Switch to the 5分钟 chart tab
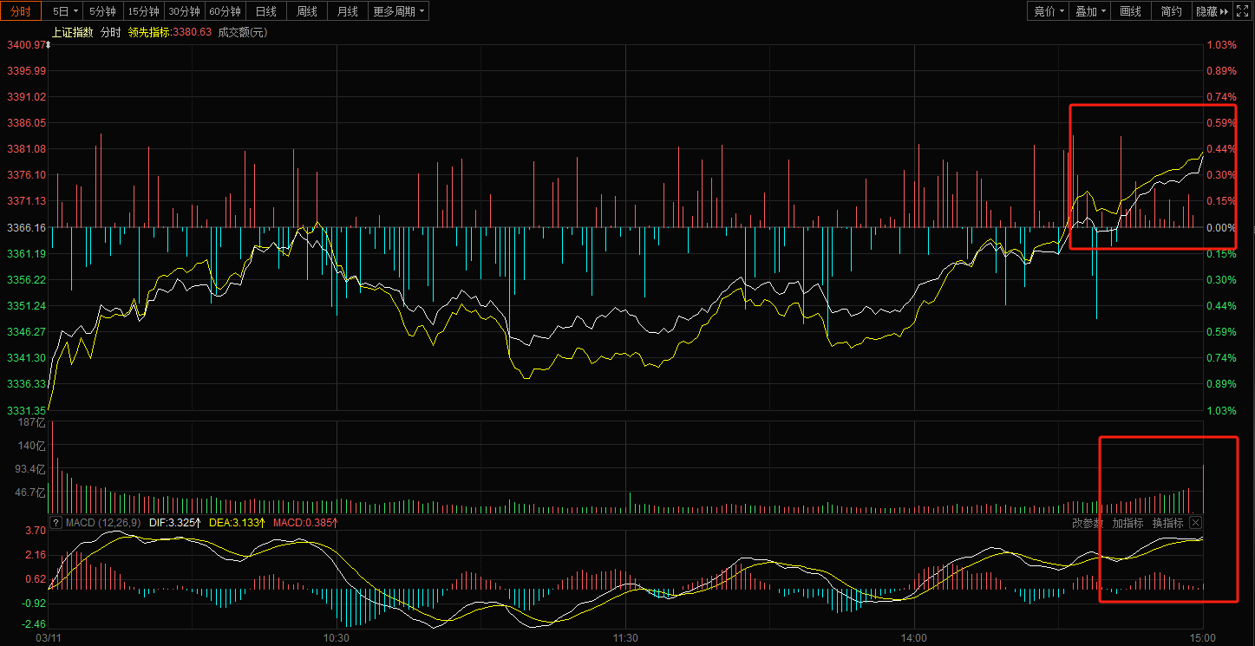 point(103,11)
